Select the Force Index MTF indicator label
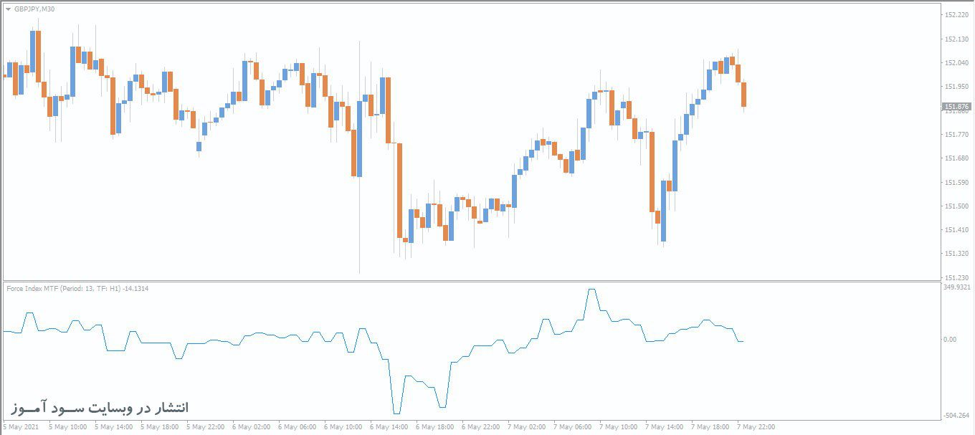 (x=63, y=288)
